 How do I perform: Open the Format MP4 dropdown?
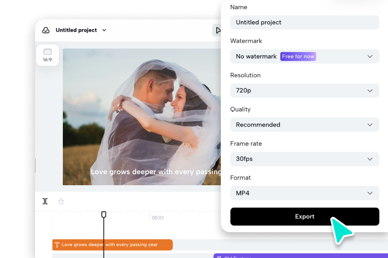(304, 193)
